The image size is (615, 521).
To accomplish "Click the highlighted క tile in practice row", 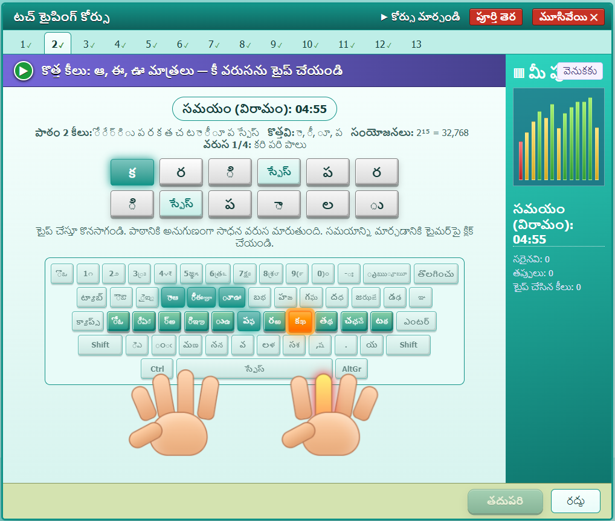I will coord(132,172).
